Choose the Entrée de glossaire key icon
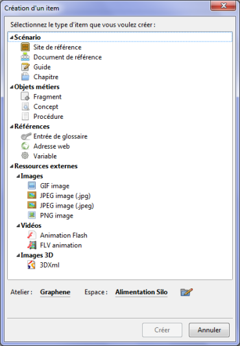 click(x=26, y=136)
